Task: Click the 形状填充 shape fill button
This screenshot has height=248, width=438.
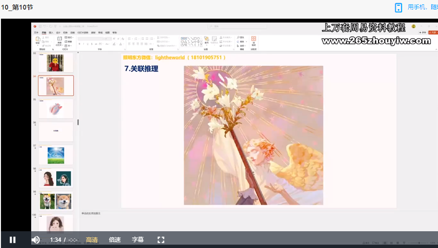Action: [x=226, y=37]
